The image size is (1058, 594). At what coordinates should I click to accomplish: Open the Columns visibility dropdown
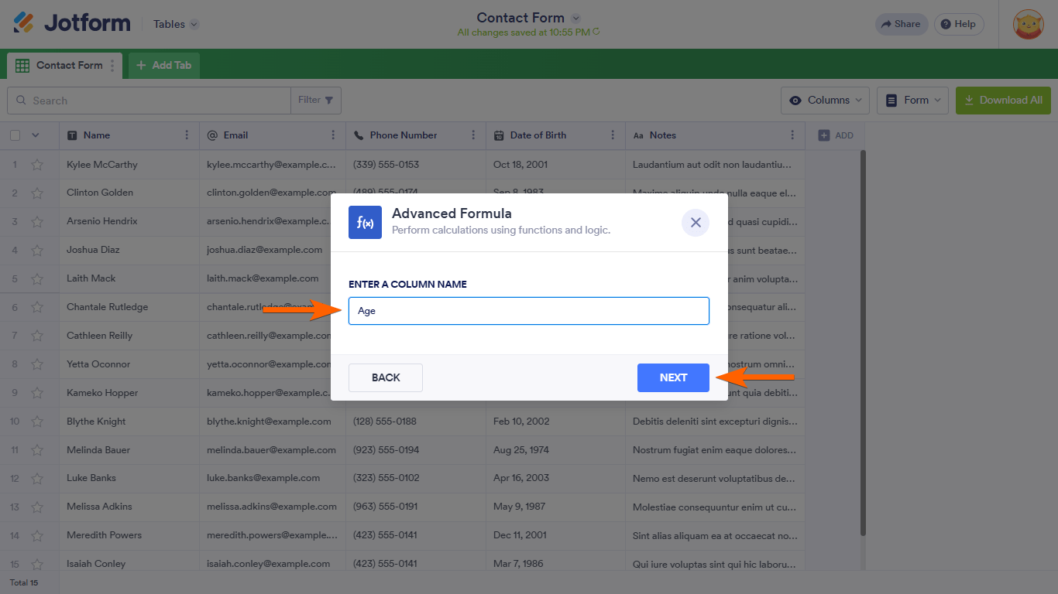(x=825, y=101)
